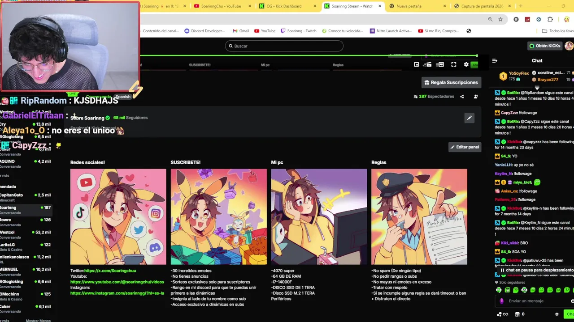Open AQUINO channel in sidebar
Screen dimensions: 574x322
(x=26, y=164)
